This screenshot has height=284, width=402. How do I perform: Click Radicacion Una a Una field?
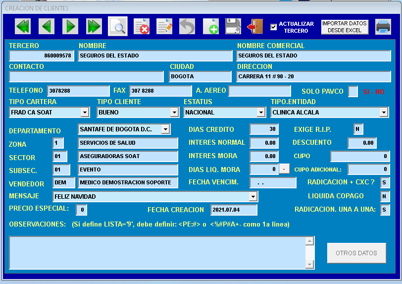[385, 210]
